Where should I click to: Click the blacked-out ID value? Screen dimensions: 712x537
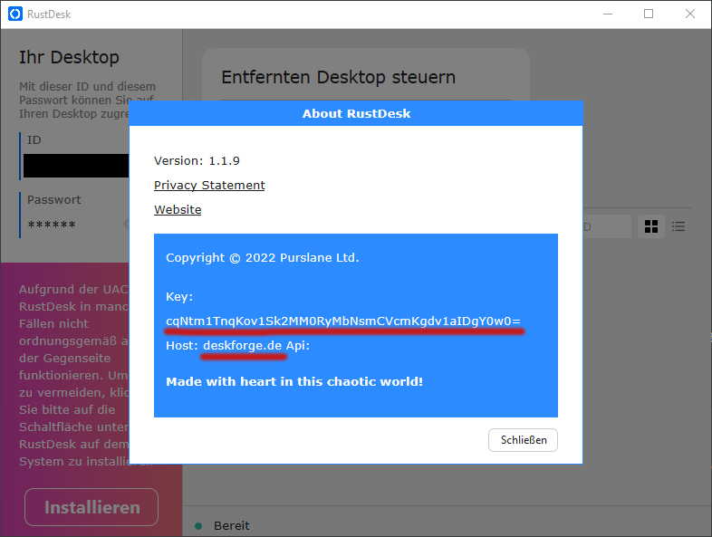(76, 166)
